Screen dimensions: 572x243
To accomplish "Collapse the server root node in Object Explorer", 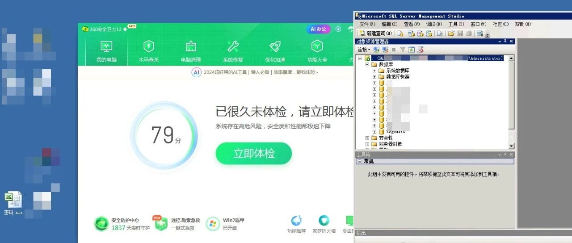I will (x=360, y=59).
